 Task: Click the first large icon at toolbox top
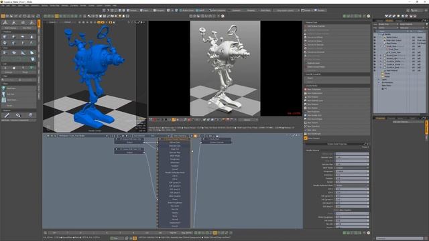(5, 22)
